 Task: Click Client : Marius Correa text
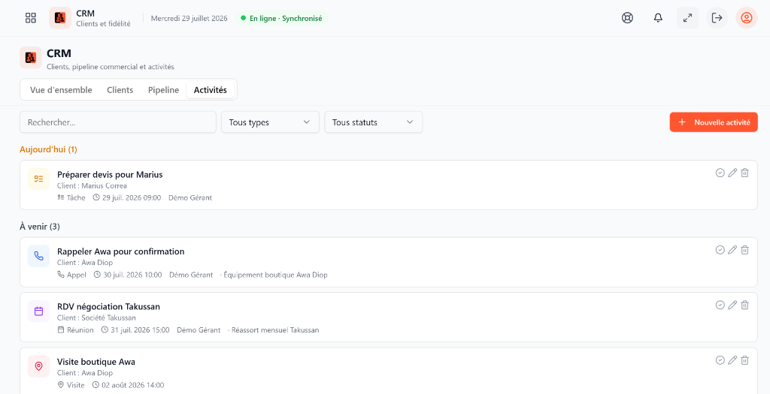tap(92, 185)
